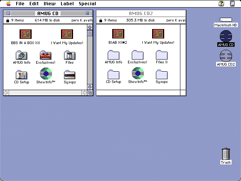The width and height of the screenshot is (241, 181).
Task: Open AMUG Info folder in AMUG CD window
Action: point(21,55)
